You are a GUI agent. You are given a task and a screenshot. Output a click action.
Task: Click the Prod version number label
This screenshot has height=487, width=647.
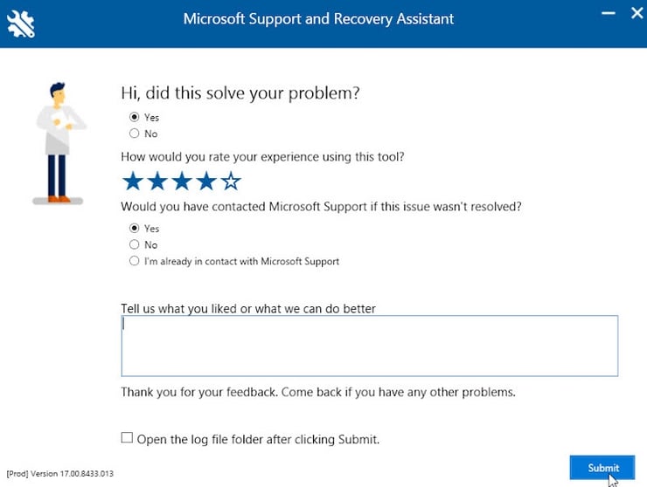(60, 474)
